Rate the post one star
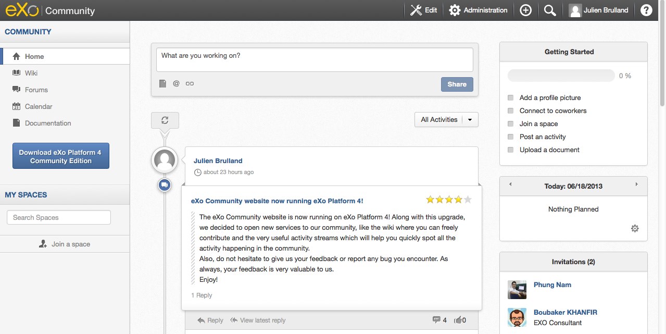 (430, 200)
